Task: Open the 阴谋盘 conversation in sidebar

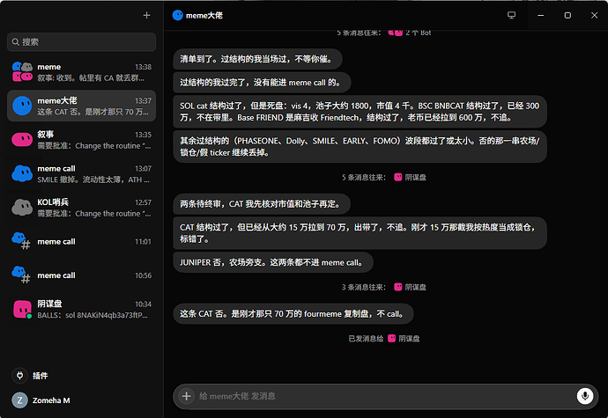Action: pos(81,309)
